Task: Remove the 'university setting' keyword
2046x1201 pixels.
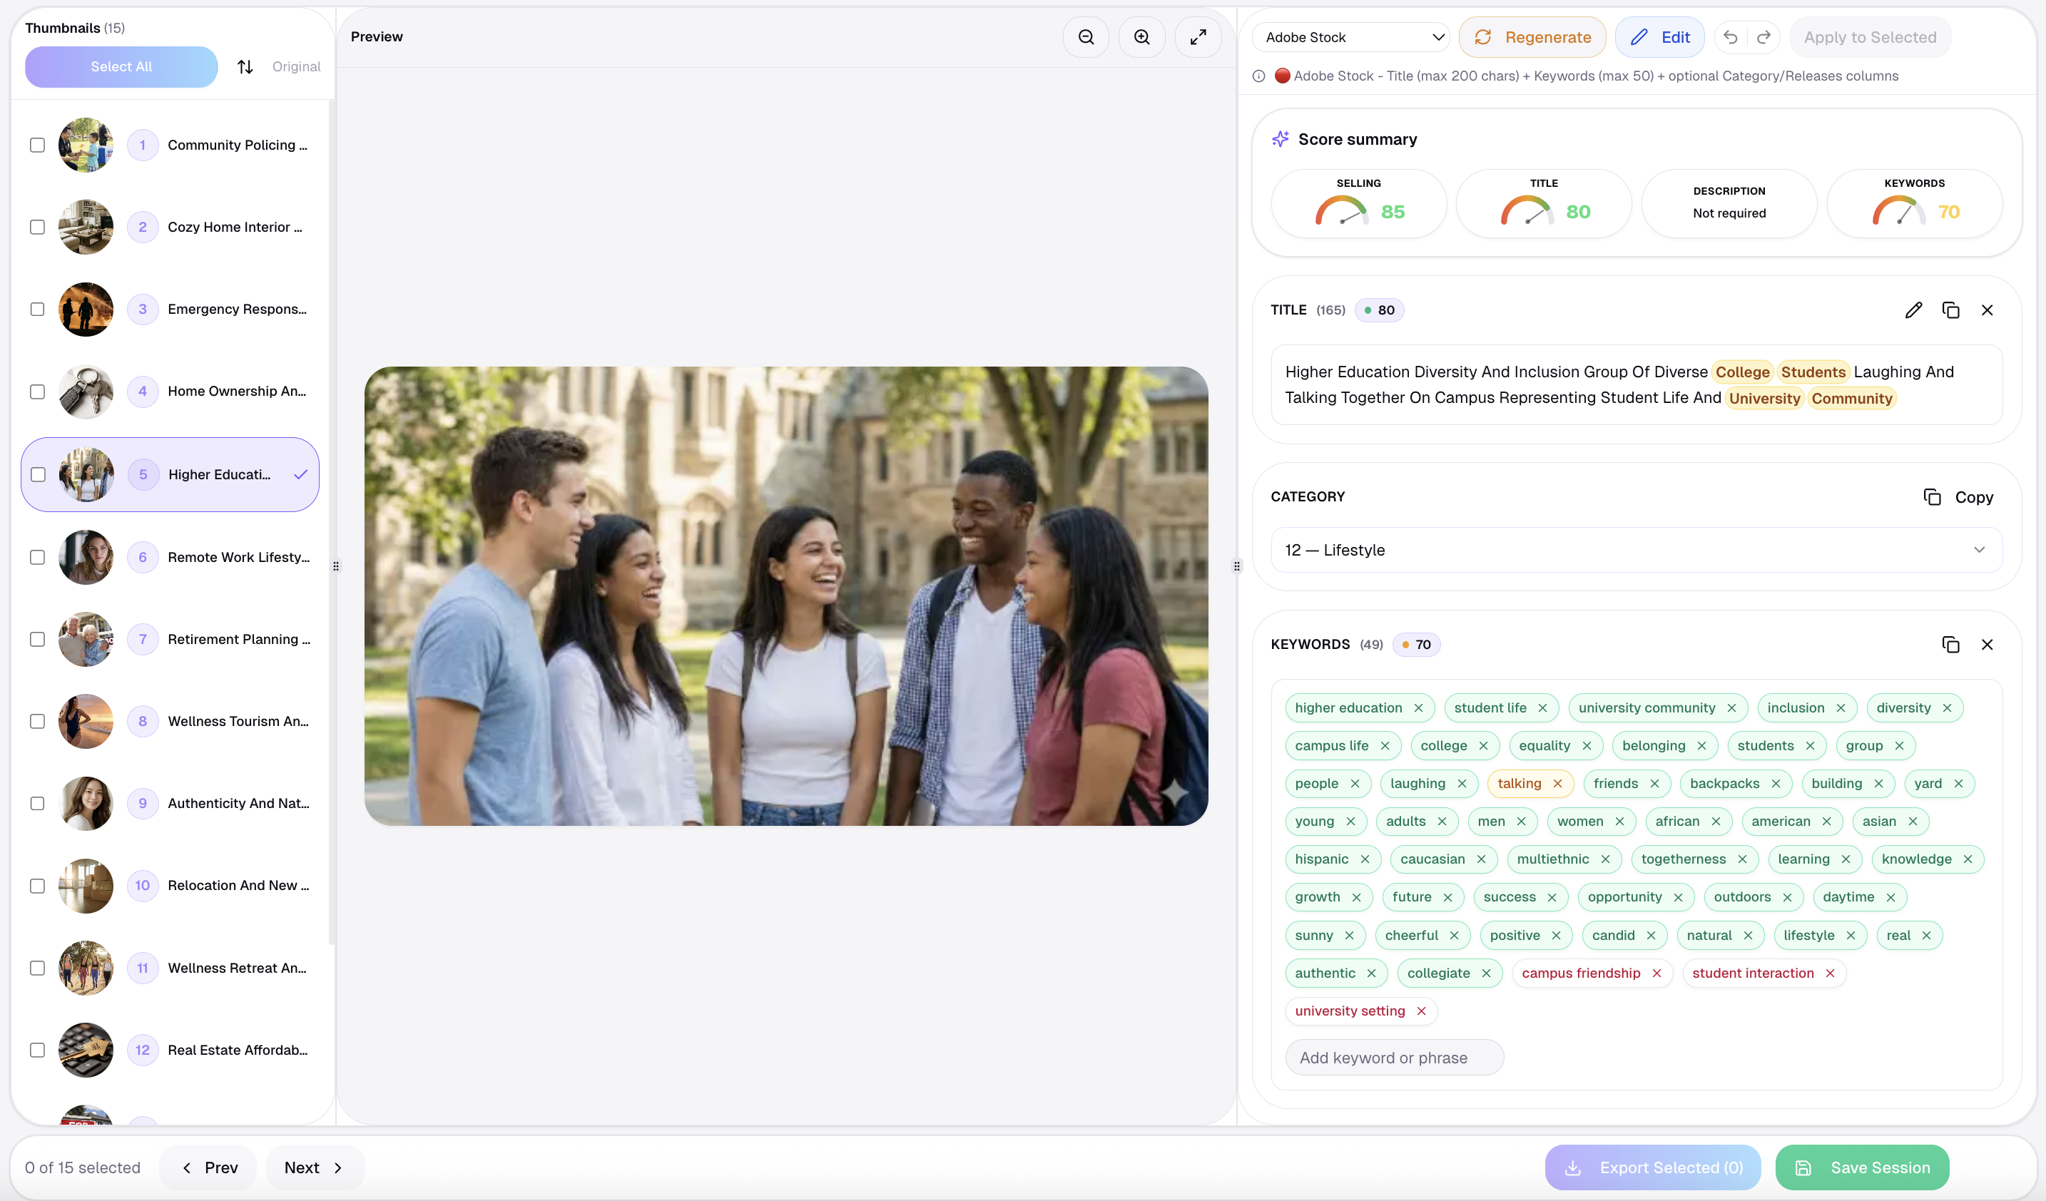Action: (x=1421, y=1011)
